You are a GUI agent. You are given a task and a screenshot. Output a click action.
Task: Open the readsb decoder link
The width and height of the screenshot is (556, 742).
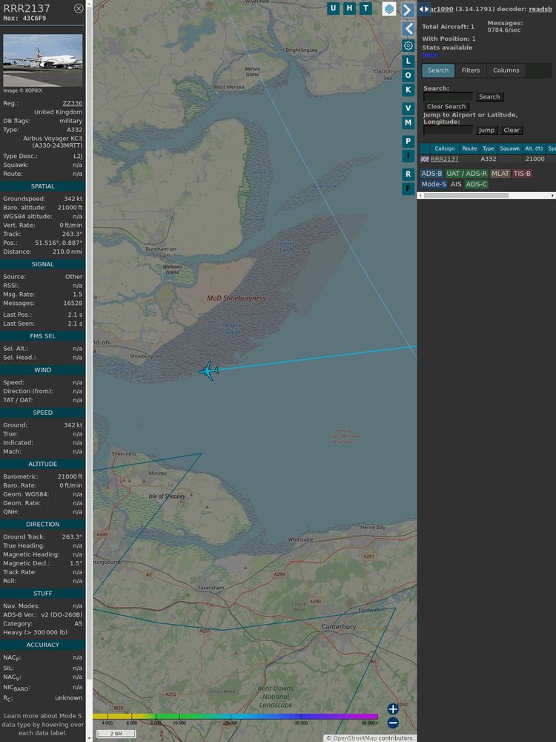click(x=540, y=9)
